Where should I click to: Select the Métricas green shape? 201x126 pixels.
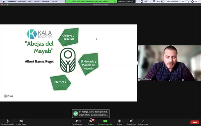(60, 82)
